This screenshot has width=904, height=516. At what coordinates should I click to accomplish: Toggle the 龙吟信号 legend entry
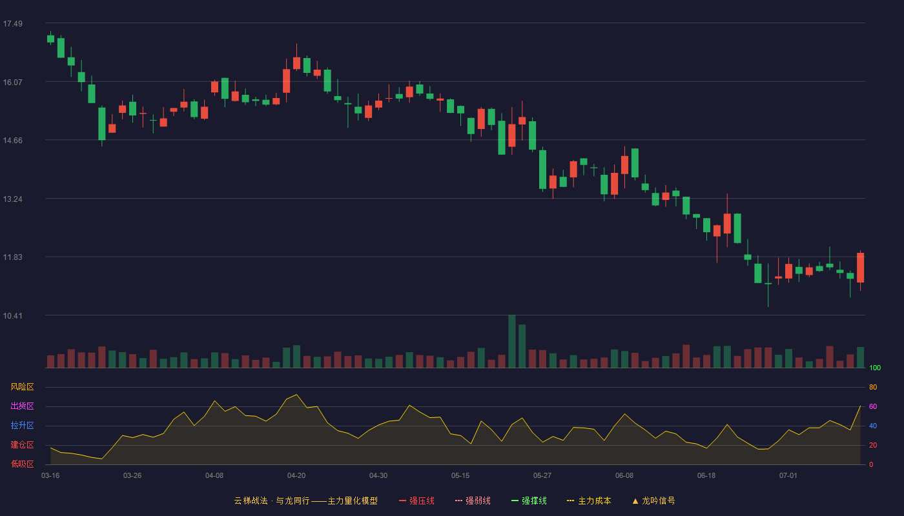(653, 501)
